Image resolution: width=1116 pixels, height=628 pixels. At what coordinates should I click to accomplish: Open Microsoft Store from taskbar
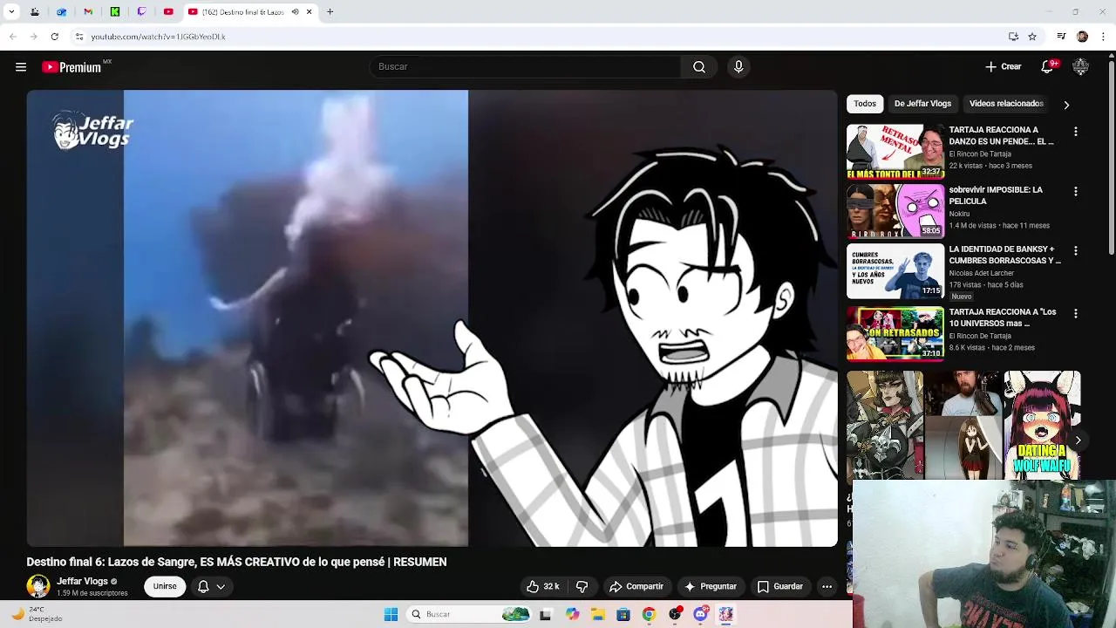coord(623,615)
